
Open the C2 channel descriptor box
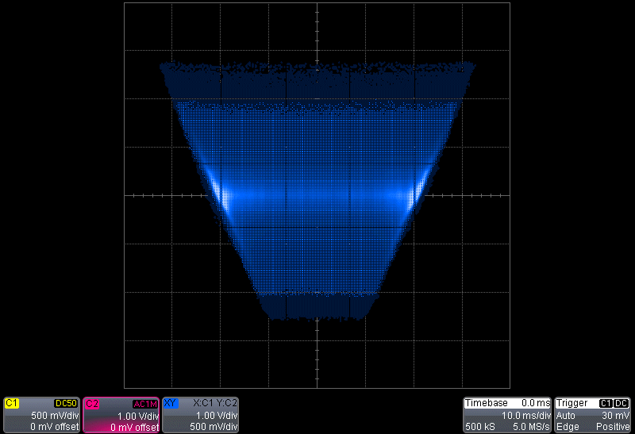coord(121,415)
